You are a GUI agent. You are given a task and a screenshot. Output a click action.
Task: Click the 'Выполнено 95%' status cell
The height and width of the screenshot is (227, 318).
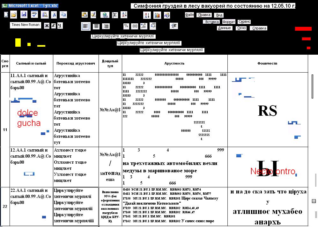coord(110,207)
